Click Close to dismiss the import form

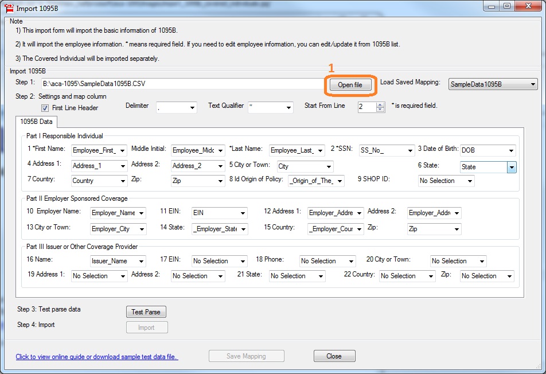(334, 356)
